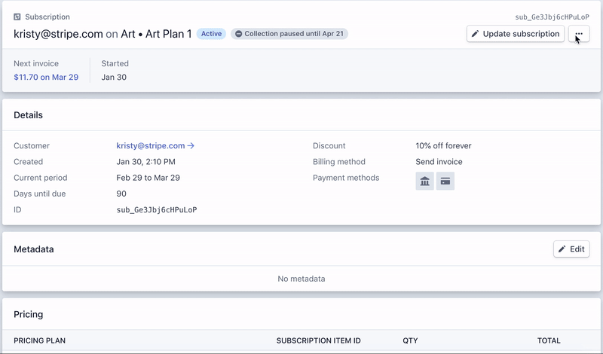
Task: Click the SUBSCRIPTION ITEM ID column header
Action: click(318, 340)
